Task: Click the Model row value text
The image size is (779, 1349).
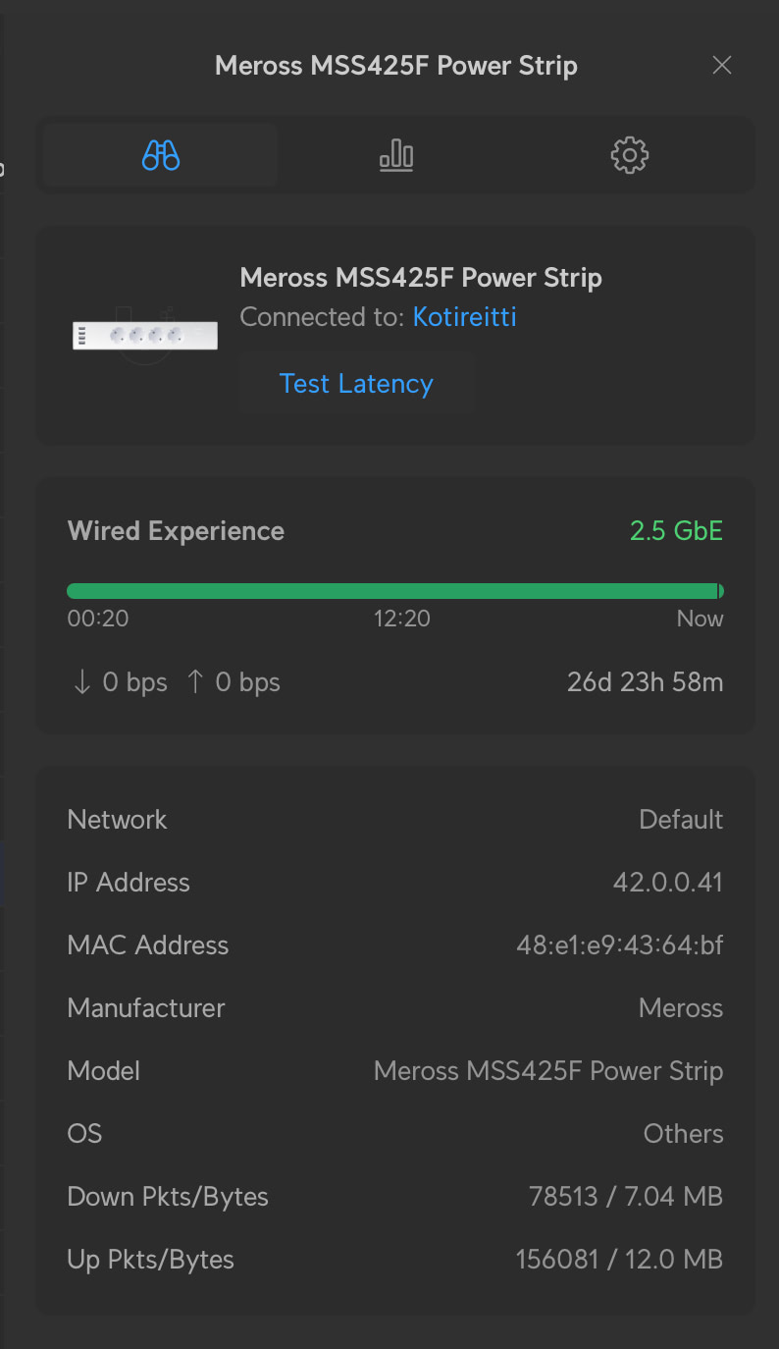Action: pyautogui.click(x=547, y=1071)
